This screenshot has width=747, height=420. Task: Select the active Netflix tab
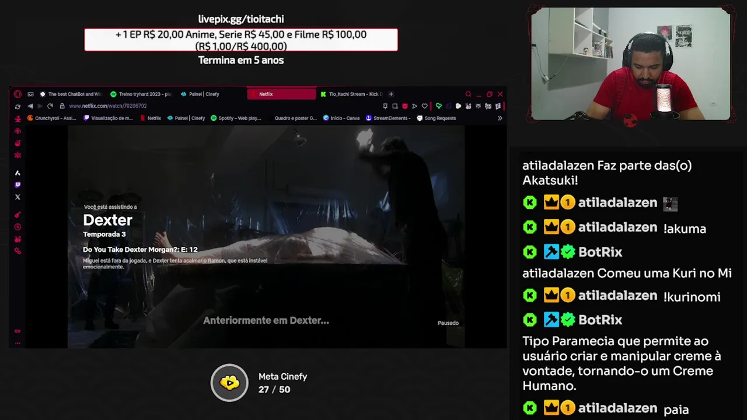point(282,94)
